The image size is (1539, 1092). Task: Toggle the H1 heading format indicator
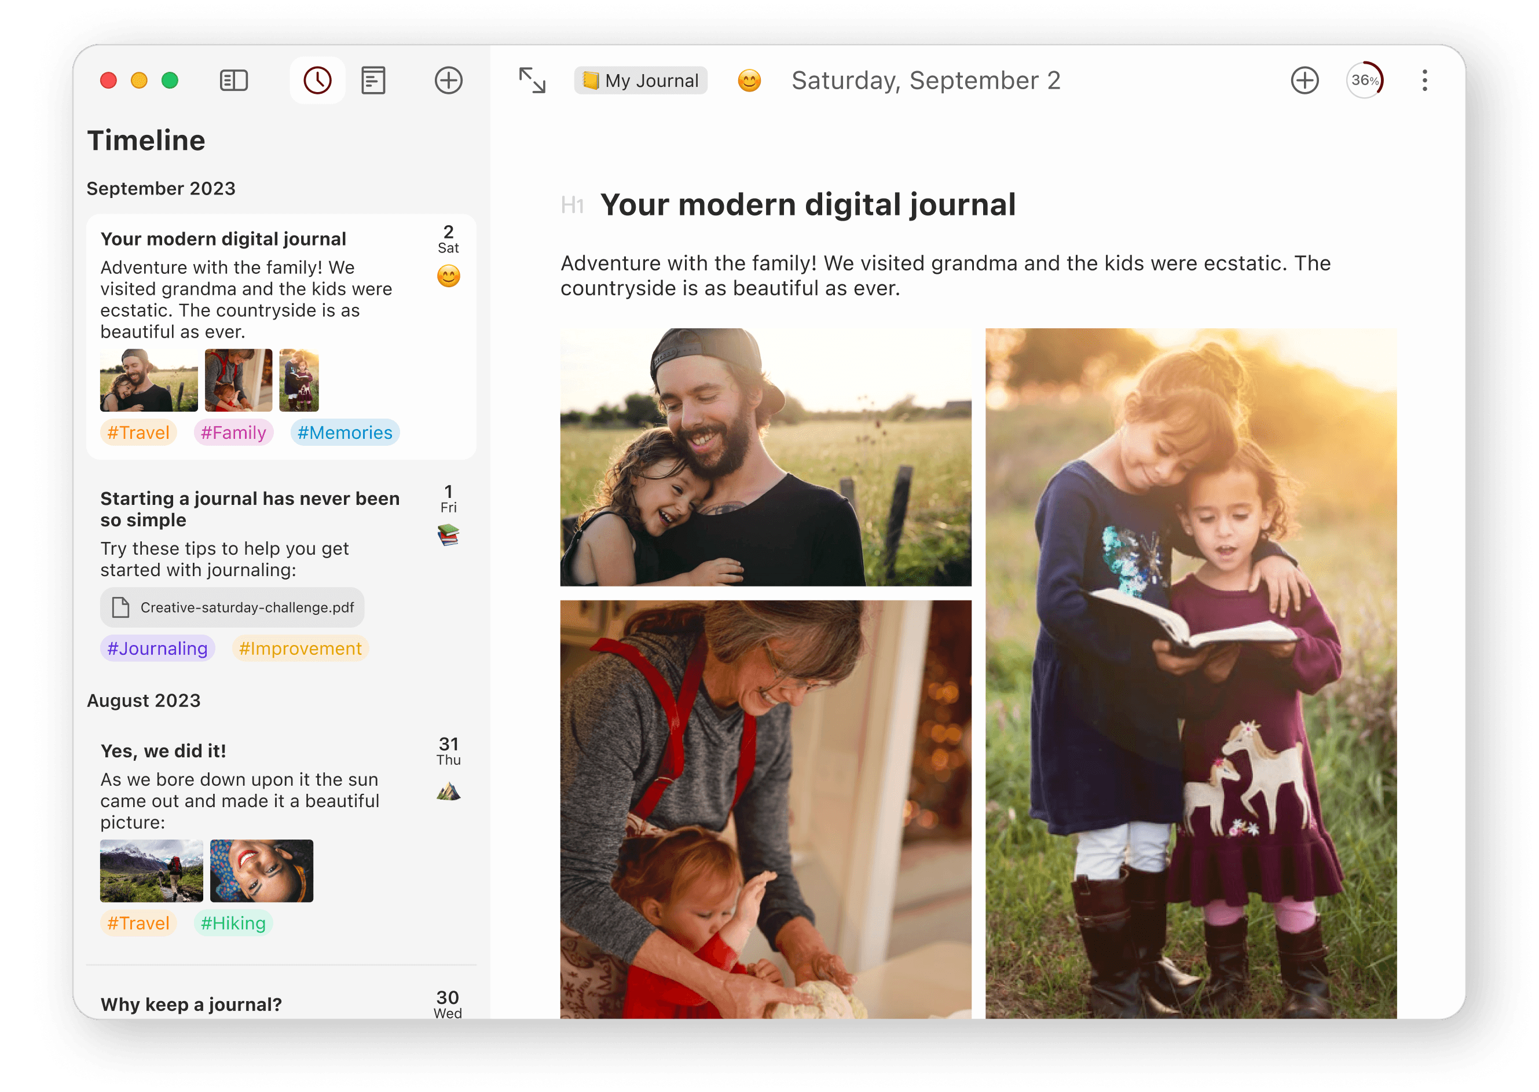(x=571, y=203)
